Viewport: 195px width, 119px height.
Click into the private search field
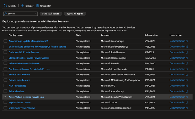pos(21,14)
